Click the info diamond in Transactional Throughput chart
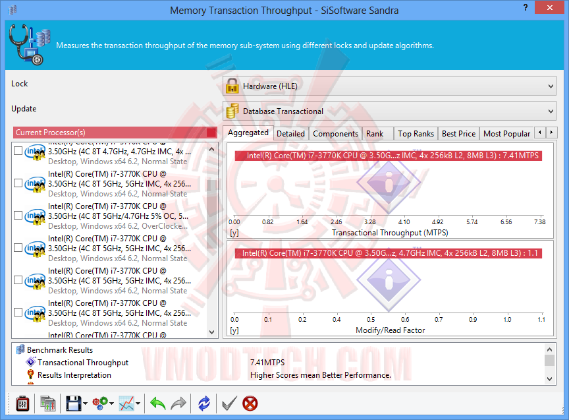 pos(389,183)
